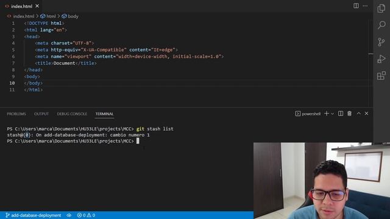Click the powershell terminal label
Image resolution: width=390 pixels, height=219 pixels.
[308, 114]
